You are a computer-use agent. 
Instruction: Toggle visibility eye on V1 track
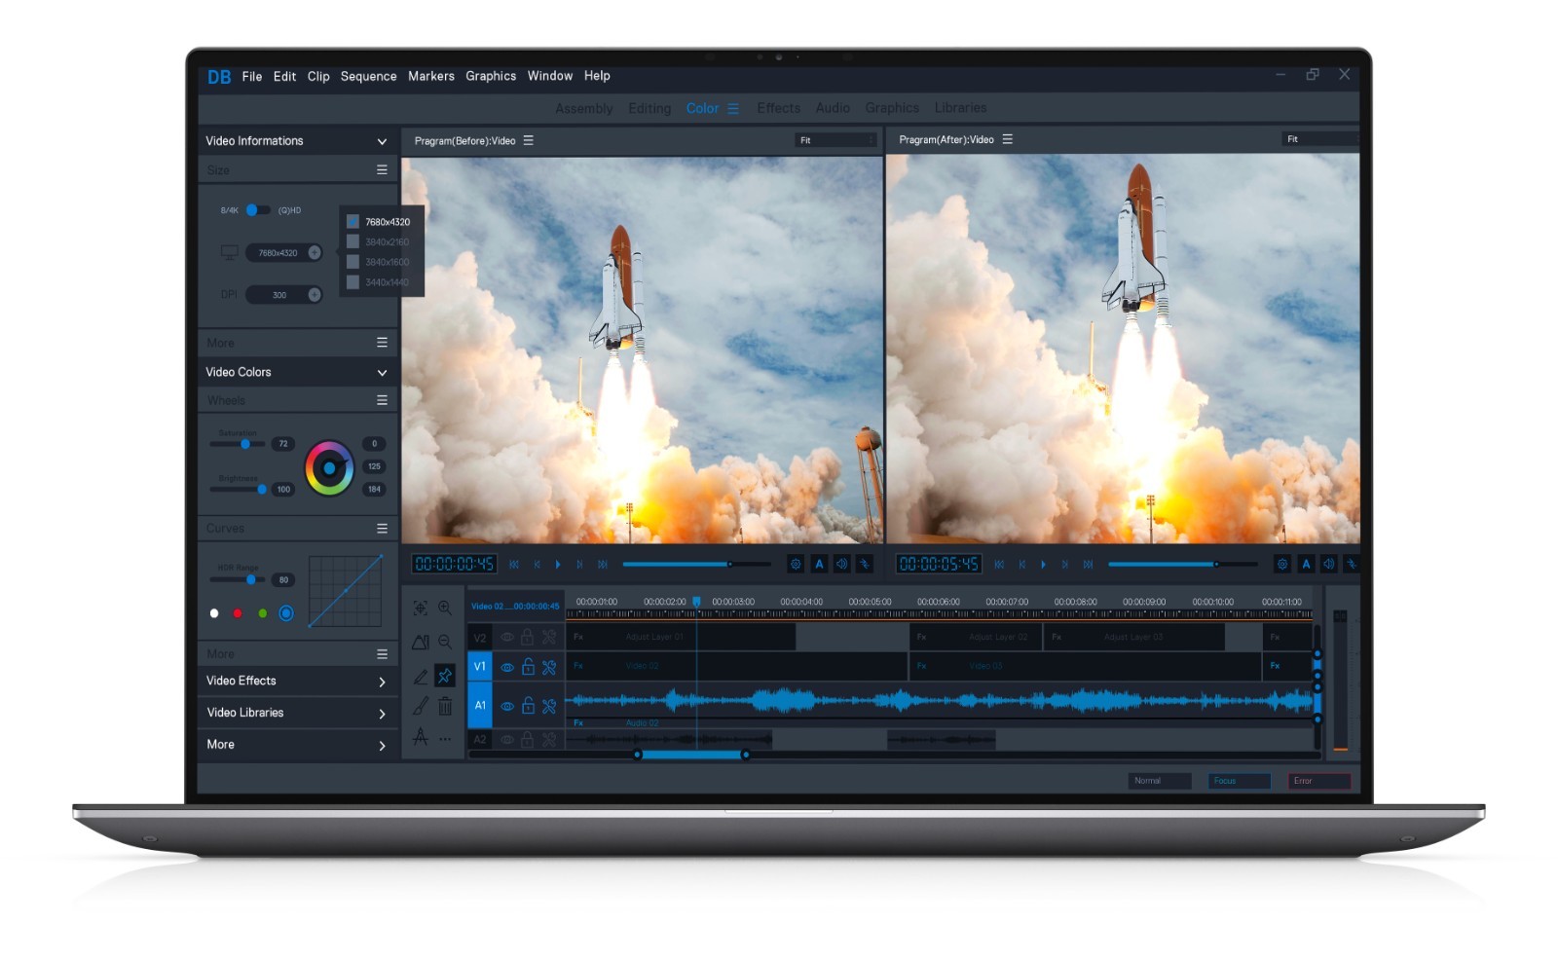pos(507,668)
